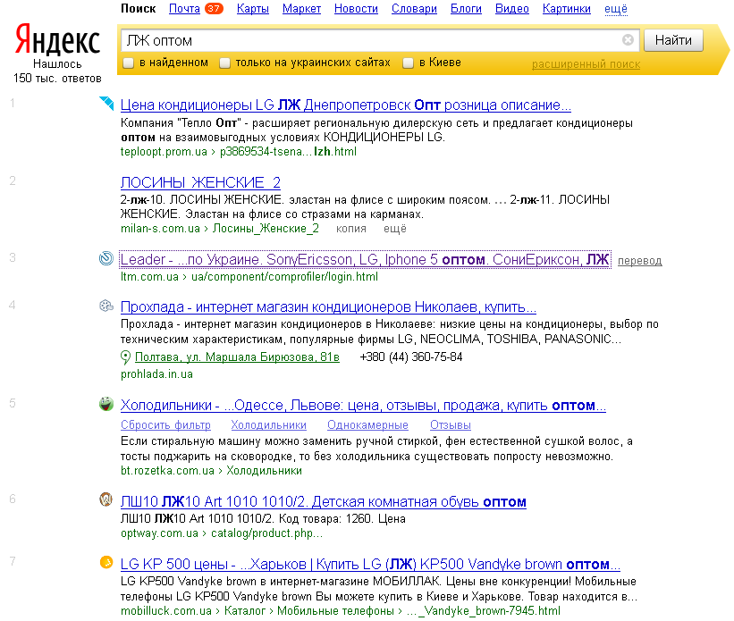Click the favicon of the optway.com.ua result
Viewport: 734px width, 621px height.
(x=106, y=499)
